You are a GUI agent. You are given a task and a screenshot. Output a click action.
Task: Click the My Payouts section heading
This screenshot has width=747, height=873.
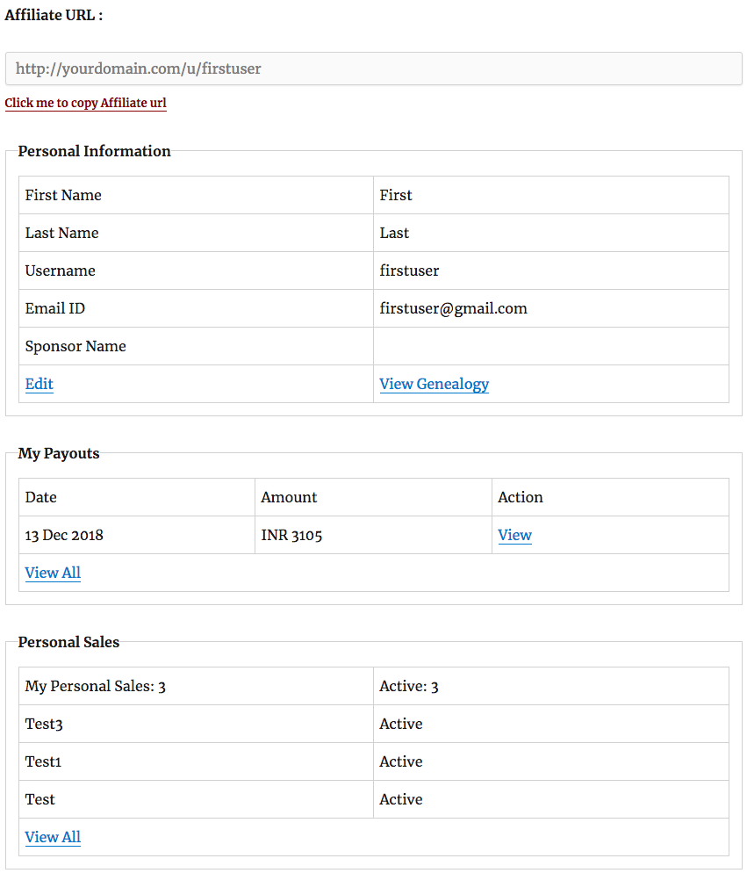(59, 454)
